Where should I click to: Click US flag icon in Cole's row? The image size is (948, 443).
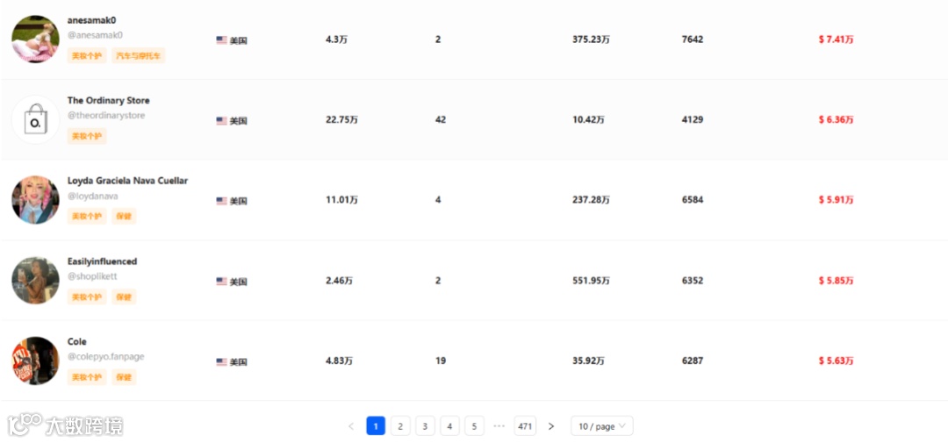(222, 361)
